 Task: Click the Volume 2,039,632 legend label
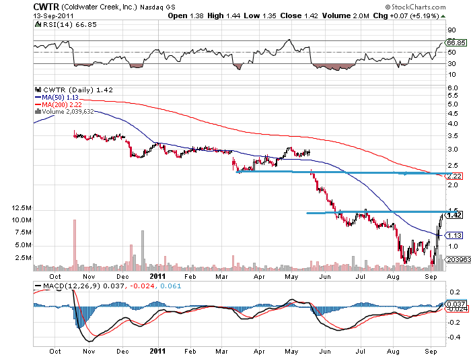[x=68, y=112]
